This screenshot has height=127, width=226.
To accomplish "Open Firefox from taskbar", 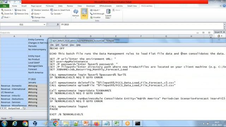I will coord(96,123).
